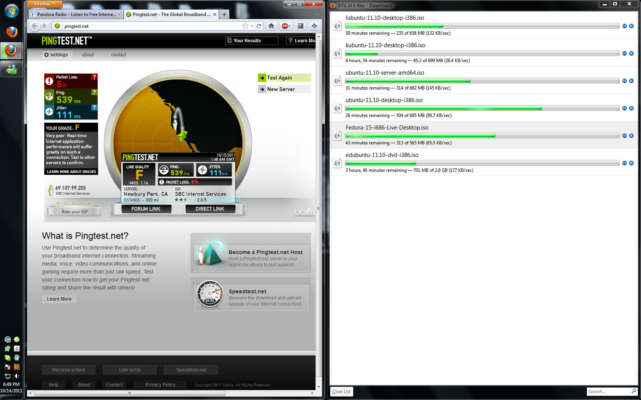641x400 pixels.
Task: Click the Jitter help question mark
Action: [94, 107]
